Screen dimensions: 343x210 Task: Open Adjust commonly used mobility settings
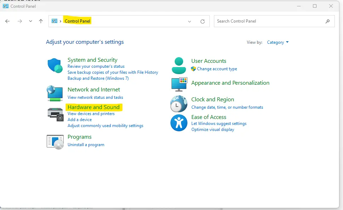pos(105,126)
